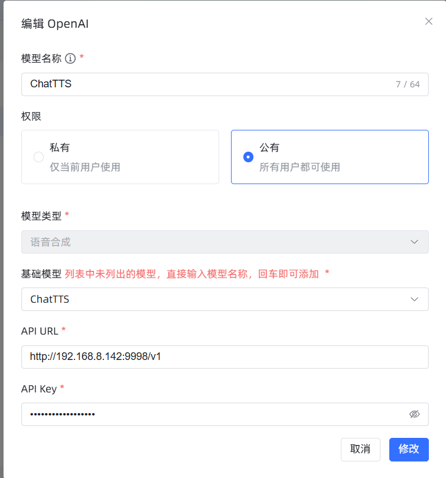Open the 模型类型 dropdown showing 语音合成
This screenshot has height=478, width=446.
pyautogui.click(x=225, y=242)
